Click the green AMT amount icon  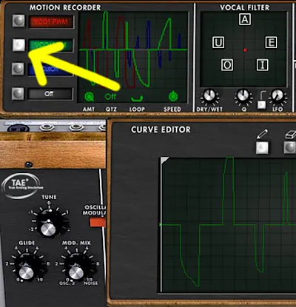[x=89, y=97]
